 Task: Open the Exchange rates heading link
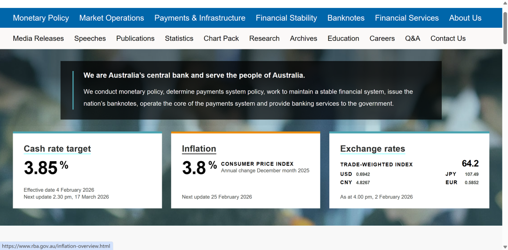373,149
